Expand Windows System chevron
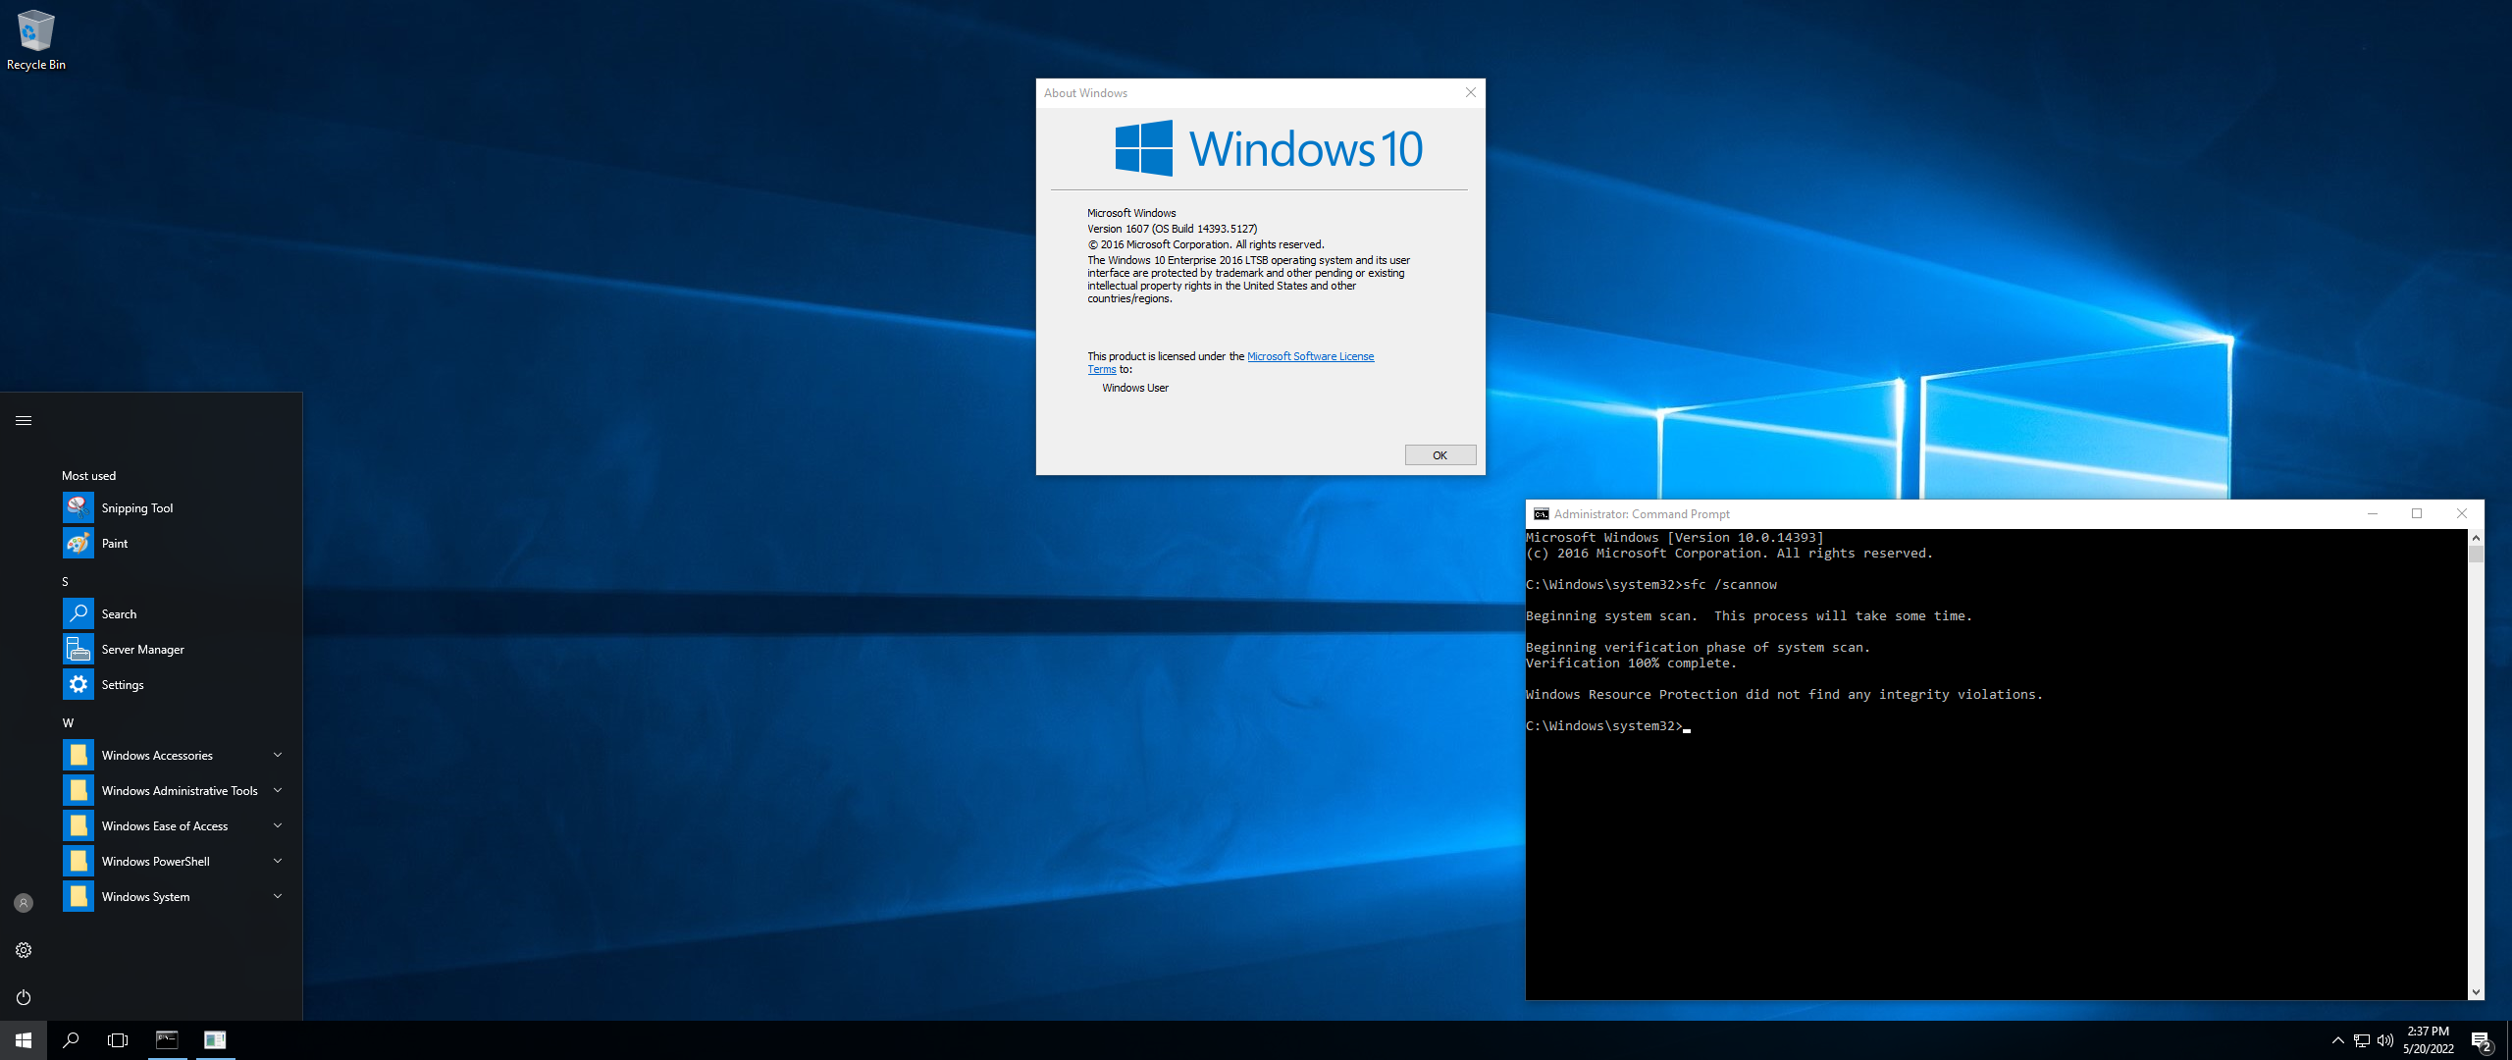 coord(278,896)
